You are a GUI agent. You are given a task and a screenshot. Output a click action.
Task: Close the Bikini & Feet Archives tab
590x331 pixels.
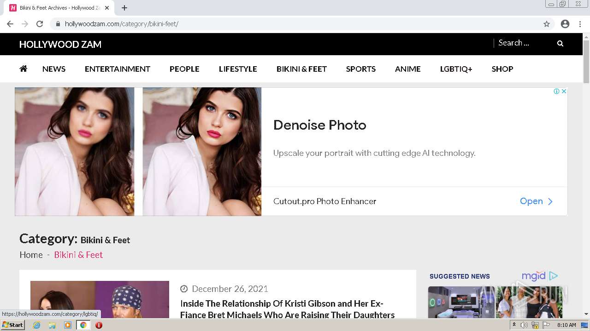107,8
